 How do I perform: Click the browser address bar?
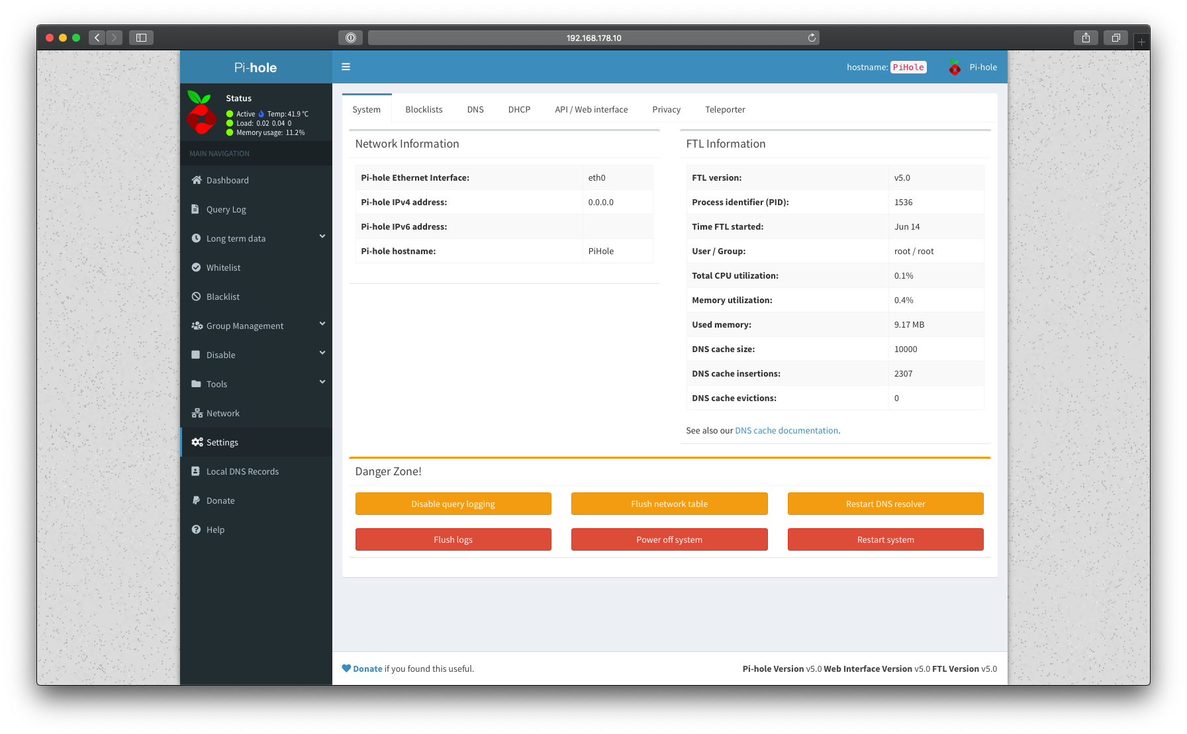593,38
